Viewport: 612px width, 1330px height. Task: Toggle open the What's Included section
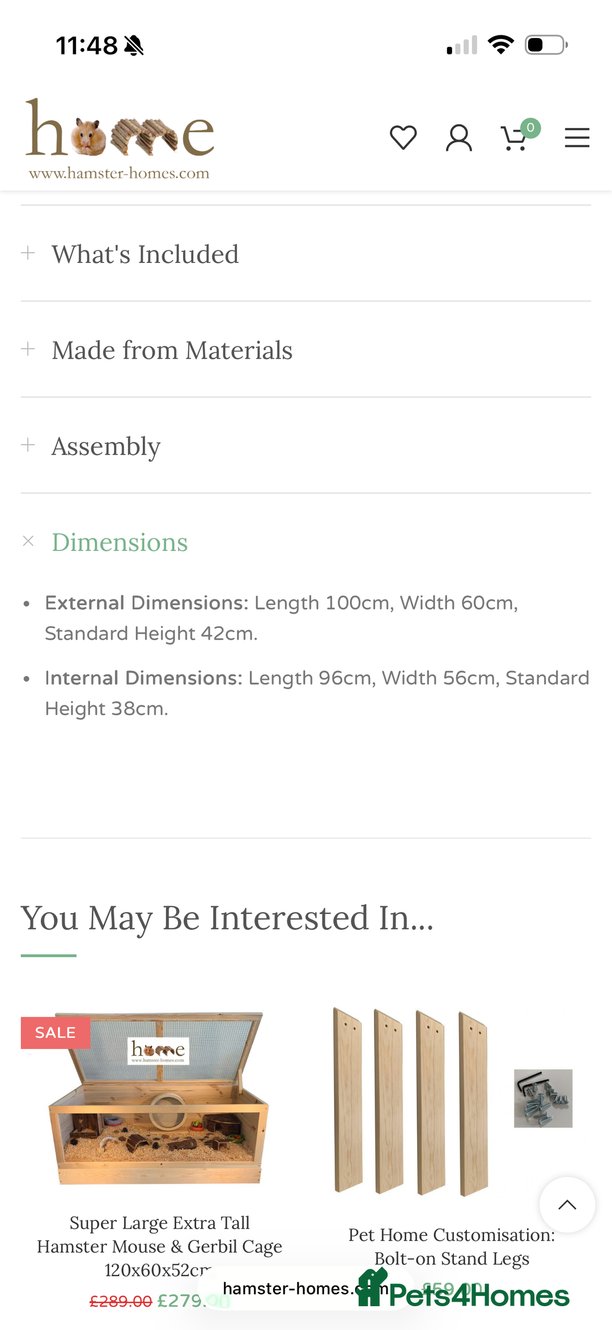pyautogui.click(x=145, y=254)
